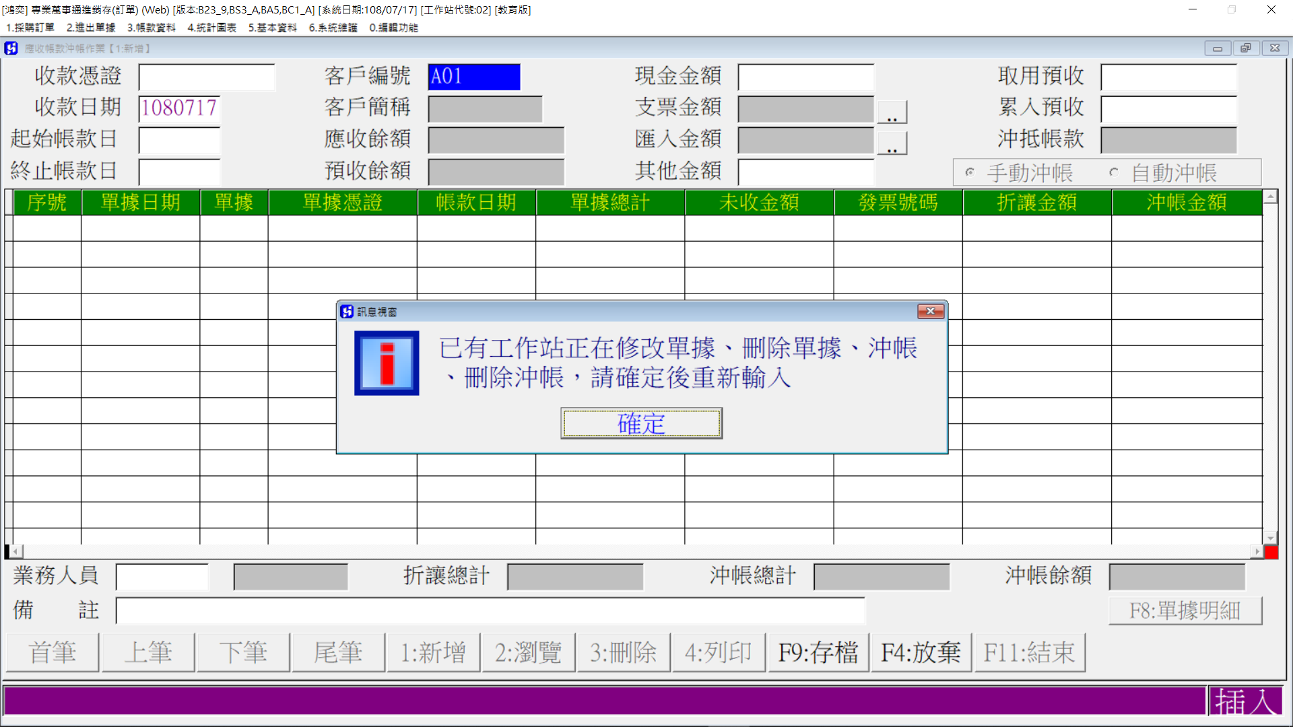Open the 4.統計圖表 menu
1293x727 pixels.
(212, 28)
